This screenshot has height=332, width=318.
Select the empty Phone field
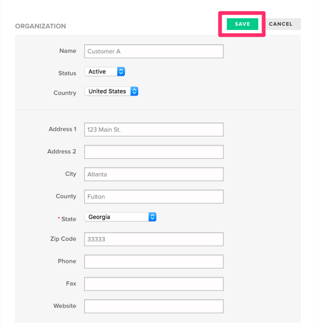(x=154, y=262)
